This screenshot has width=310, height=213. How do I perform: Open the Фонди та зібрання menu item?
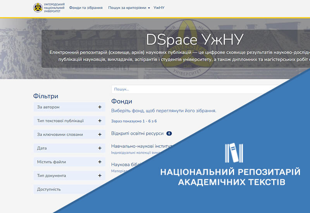[86, 8]
